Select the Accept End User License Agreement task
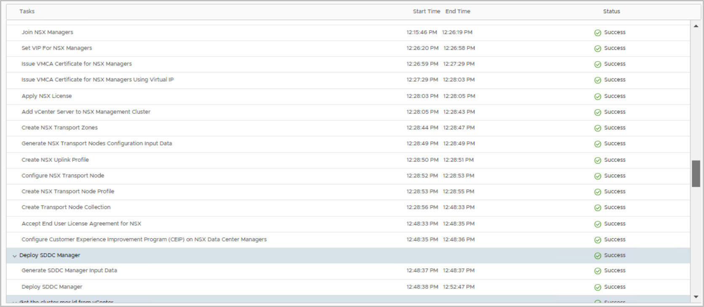 click(81, 224)
